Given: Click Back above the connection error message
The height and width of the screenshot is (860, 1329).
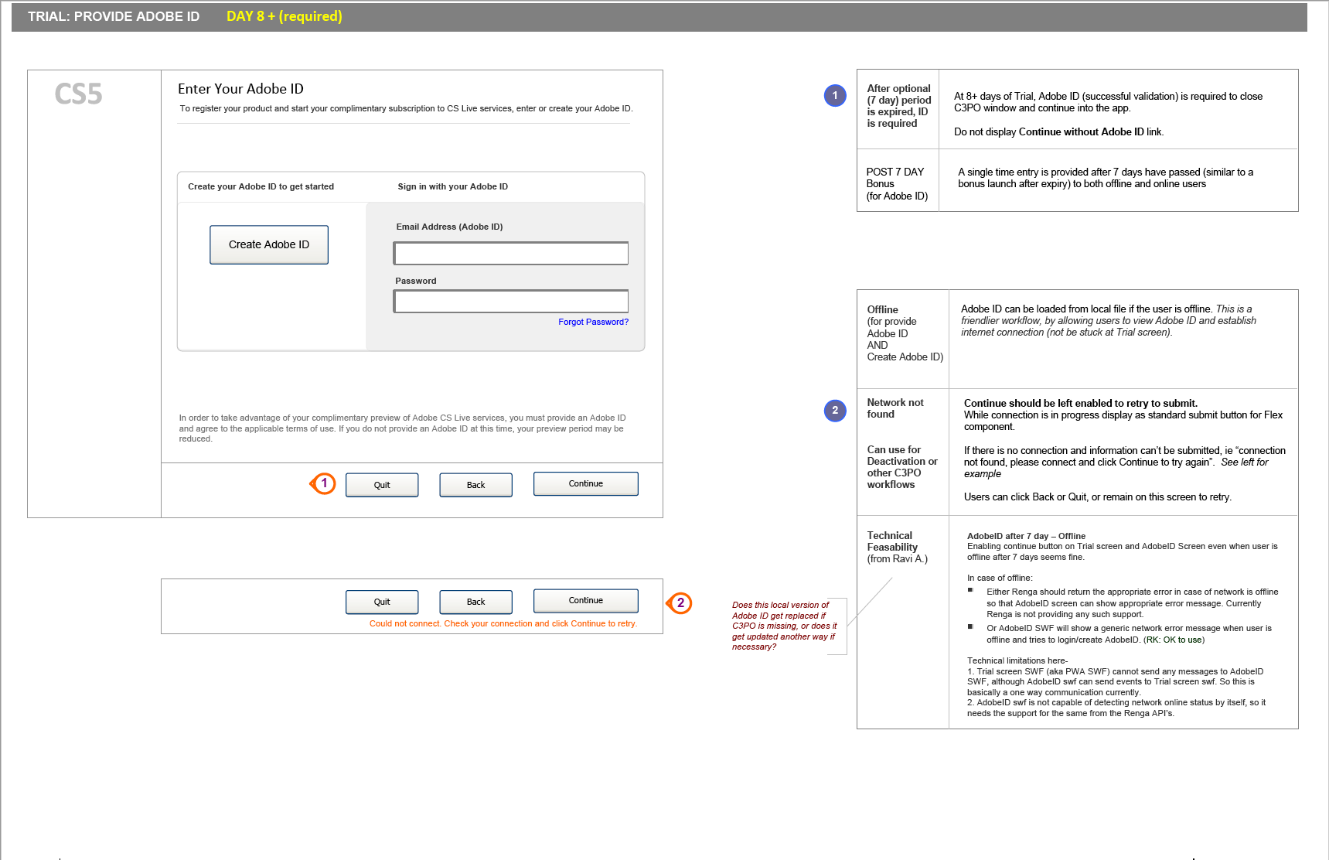Looking at the screenshot, I should [x=475, y=602].
